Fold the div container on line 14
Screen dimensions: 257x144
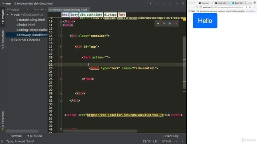pyautogui.click(x=61, y=36)
